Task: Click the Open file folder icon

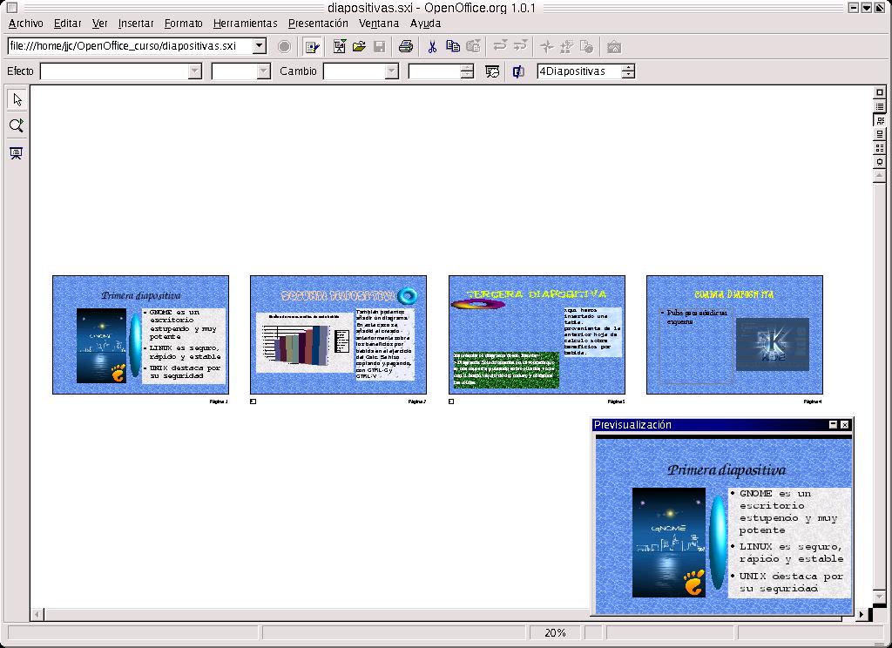Action: click(x=359, y=46)
